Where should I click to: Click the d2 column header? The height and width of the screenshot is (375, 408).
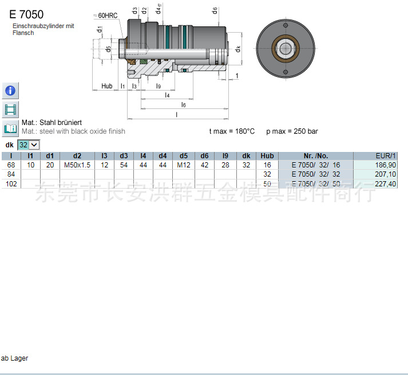point(77,156)
